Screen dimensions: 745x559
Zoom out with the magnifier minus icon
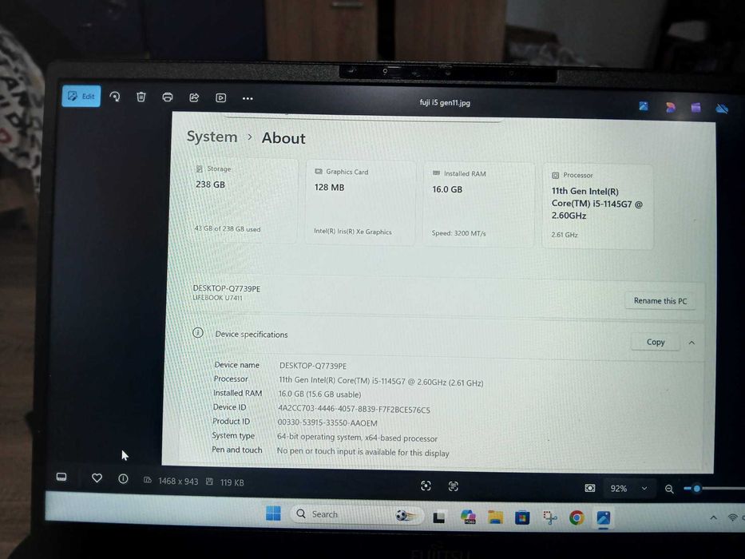tap(669, 489)
